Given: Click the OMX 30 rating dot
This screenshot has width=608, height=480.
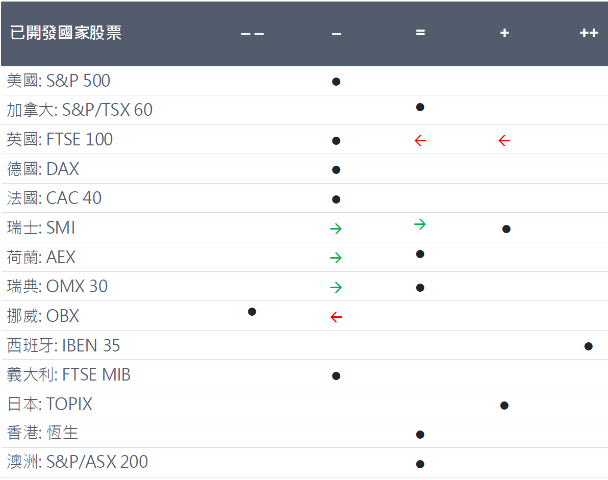Looking at the screenshot, I should tap(420, 288).
